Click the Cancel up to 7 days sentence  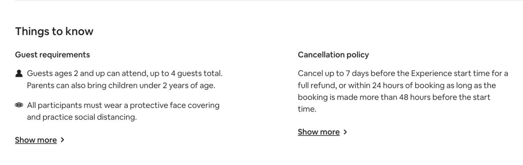[403, 74]
